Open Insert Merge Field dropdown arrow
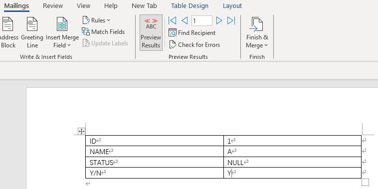 69,45
